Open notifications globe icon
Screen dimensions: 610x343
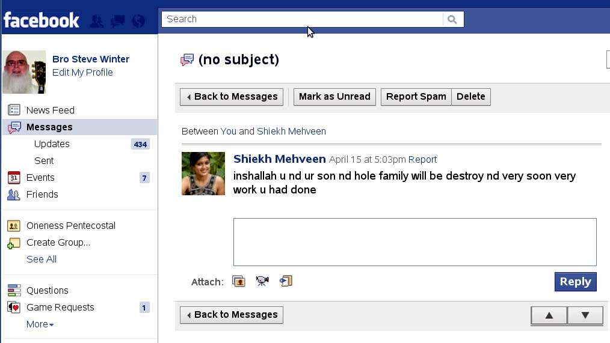138,21
